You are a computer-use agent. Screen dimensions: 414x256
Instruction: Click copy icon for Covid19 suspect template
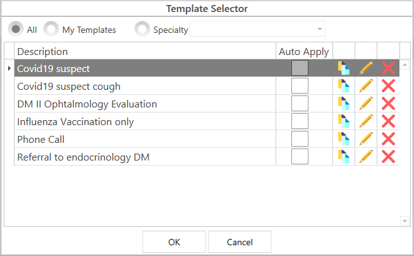[x=344, y=68]
